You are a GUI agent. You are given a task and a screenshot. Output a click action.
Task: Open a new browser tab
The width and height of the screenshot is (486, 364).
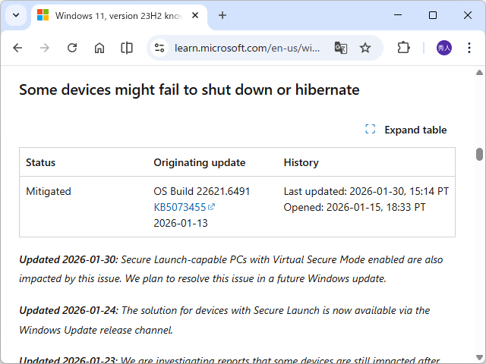pos(222,15)
